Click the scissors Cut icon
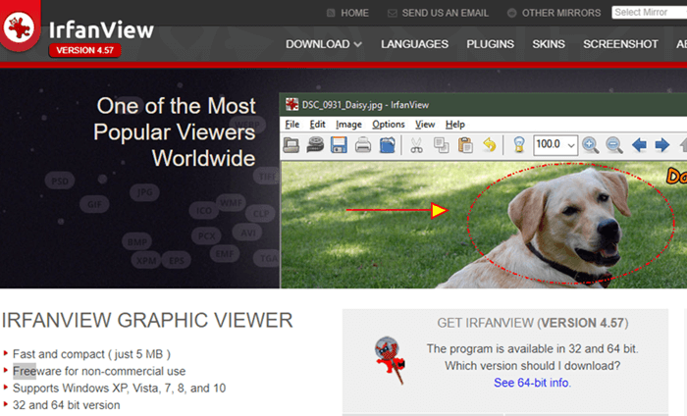The image size is (687, 416). pyautogui.click(x=416, y=145)
